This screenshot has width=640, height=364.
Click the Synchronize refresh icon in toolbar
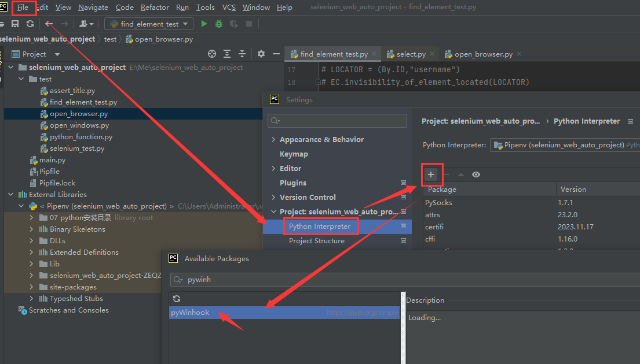coord(30,24)
